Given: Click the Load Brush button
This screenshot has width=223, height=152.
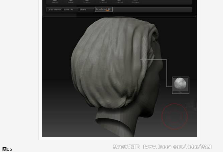Looking at the screenshot, I should (x=55, y=10).
